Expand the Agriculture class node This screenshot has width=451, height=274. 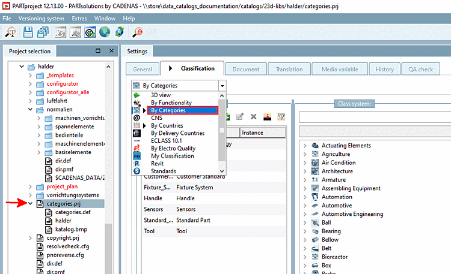coord(305,154)
